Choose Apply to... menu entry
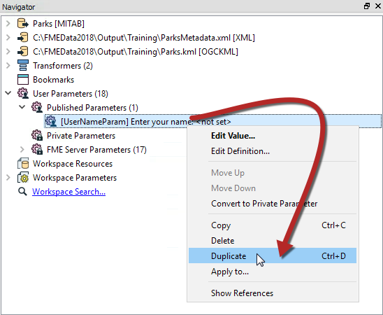This screenshot has height=315, width=383. [273, 272]
